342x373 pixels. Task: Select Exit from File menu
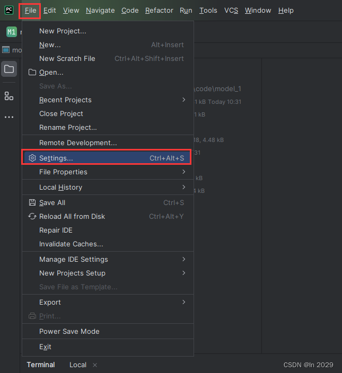coord(108,347)
